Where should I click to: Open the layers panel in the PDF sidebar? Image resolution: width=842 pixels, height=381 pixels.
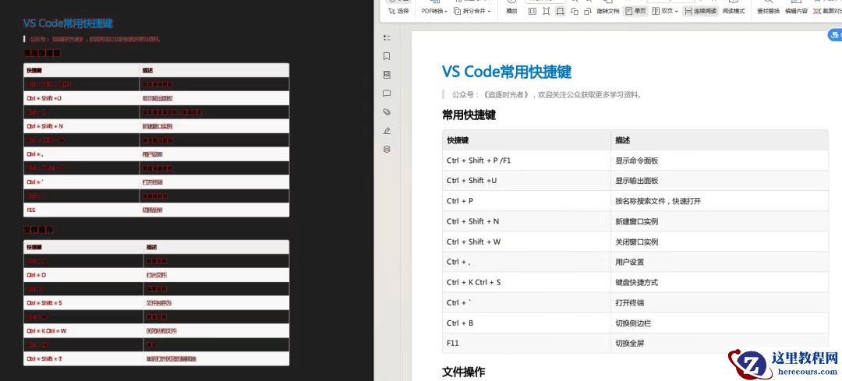(x=387, y=149)
